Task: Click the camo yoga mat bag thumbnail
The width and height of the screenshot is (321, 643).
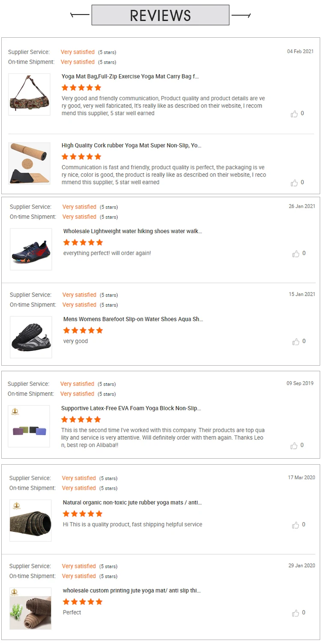Action: pyautogui.click(x=30, y=95)
